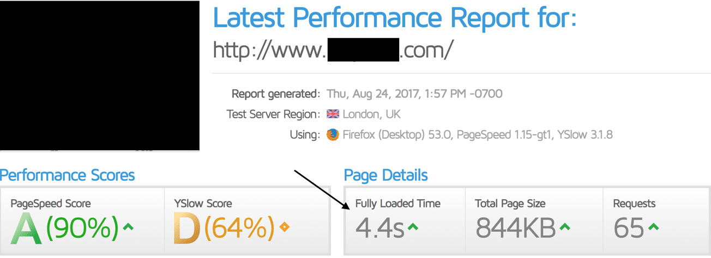
Task: Click the Page Details heading
Action: (386, 175)
